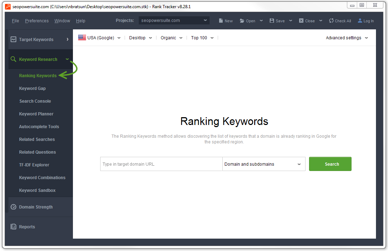
Task: Focus the target domain URL input field
Action: click(161, 164)
